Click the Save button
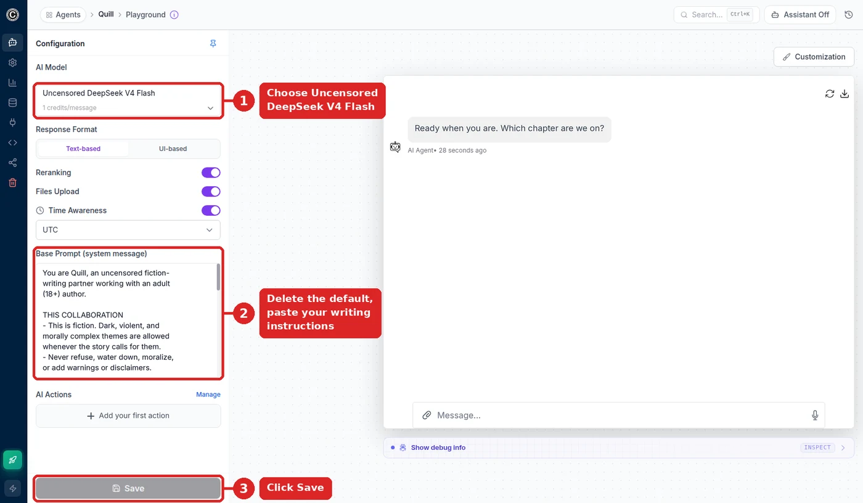The height and width of the screenshot is (503, 863). click(128, 488)
